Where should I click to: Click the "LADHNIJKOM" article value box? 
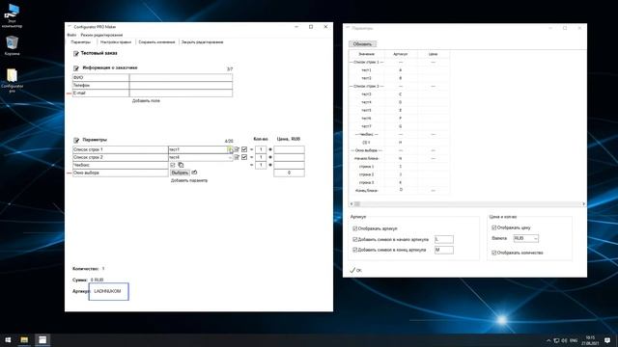[109, 291]
